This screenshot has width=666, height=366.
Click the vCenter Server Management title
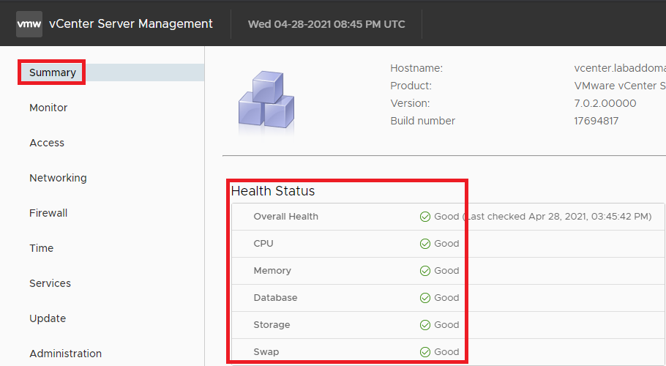[x=131, y=23]
